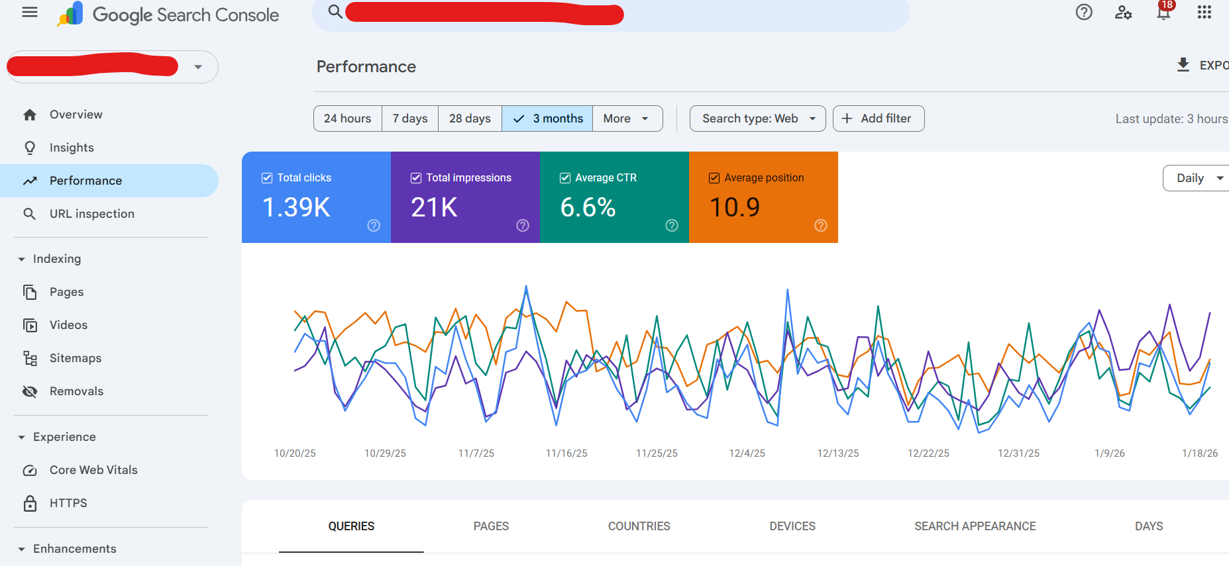Screen dimensions: 1229x566
Task: Open URL inspection in sidebar
Action: coord(91,214)
